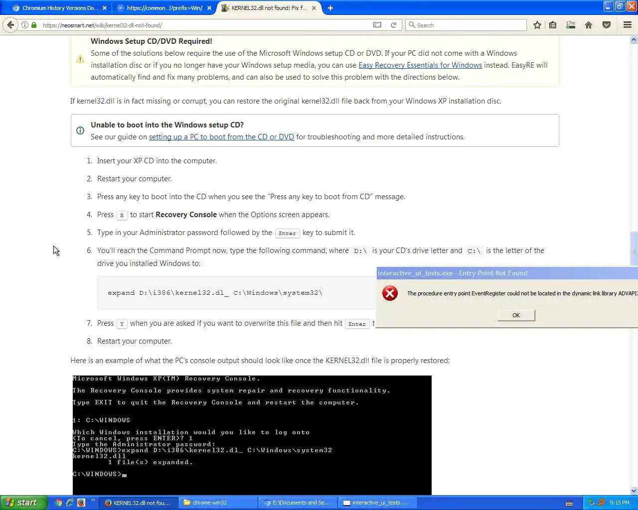The height and width of the screenshot is (510, 638).
Task: Click the KERNEL32.dll not found taskbar button
Action: (x=139, y=503)
